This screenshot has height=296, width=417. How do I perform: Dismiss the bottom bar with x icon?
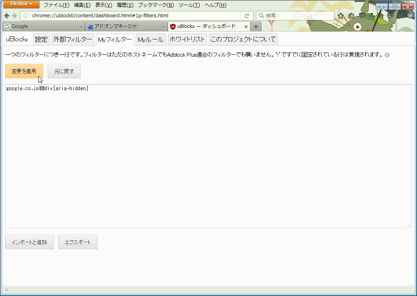[7, 290]
